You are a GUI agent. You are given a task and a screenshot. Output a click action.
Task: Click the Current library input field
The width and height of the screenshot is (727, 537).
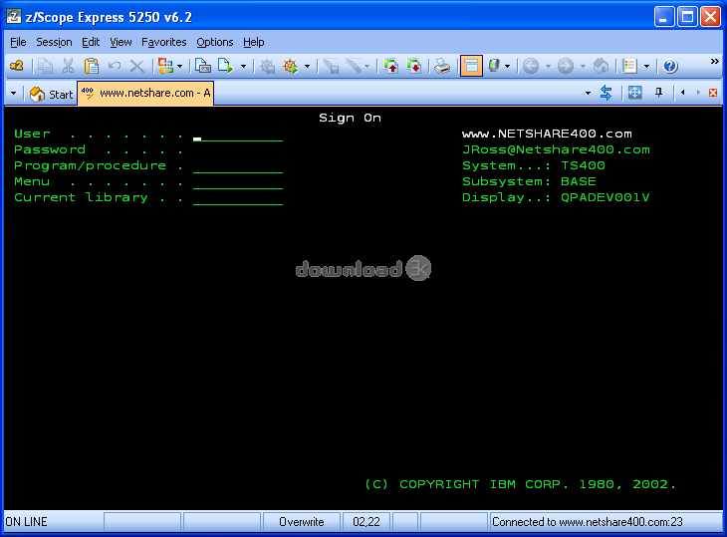[238, 198]
